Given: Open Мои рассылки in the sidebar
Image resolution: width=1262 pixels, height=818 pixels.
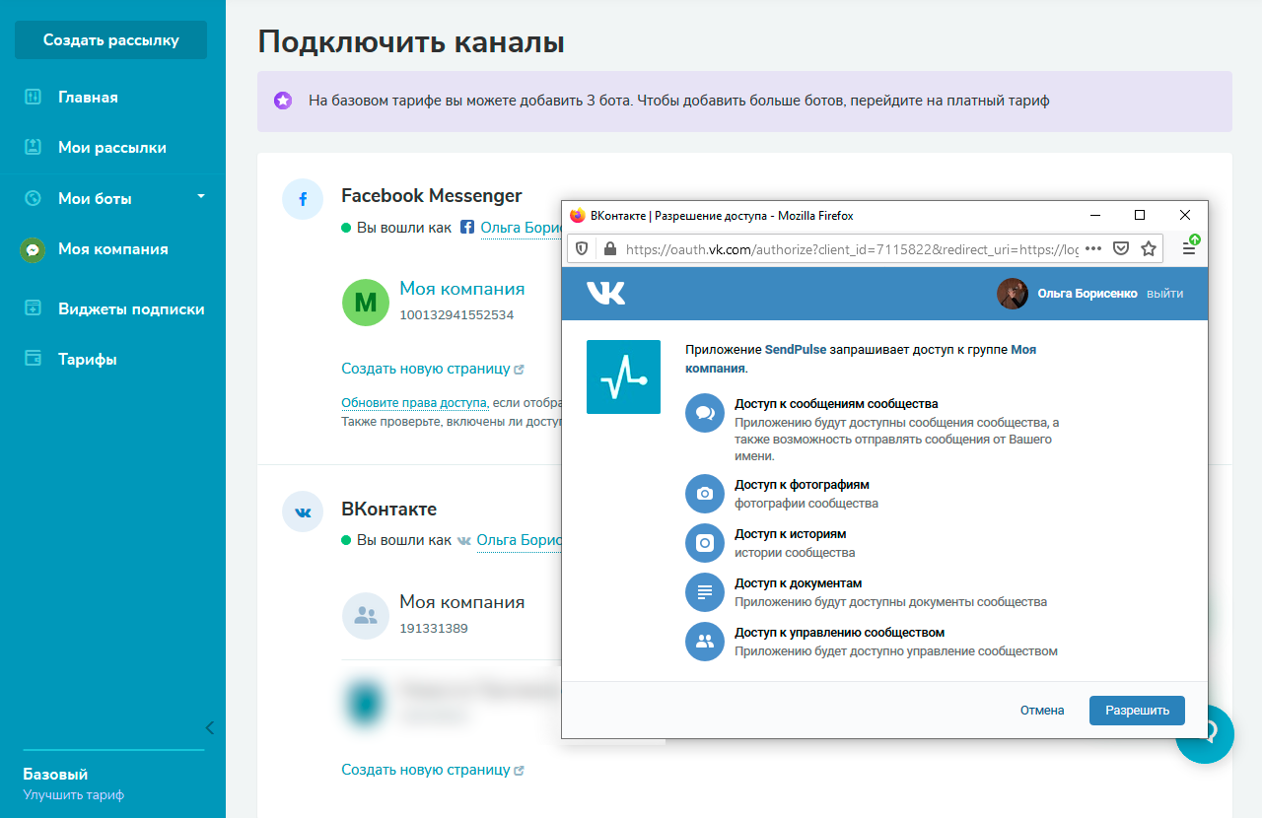Looking at the screenshot, I should click(x=111, y=148).
